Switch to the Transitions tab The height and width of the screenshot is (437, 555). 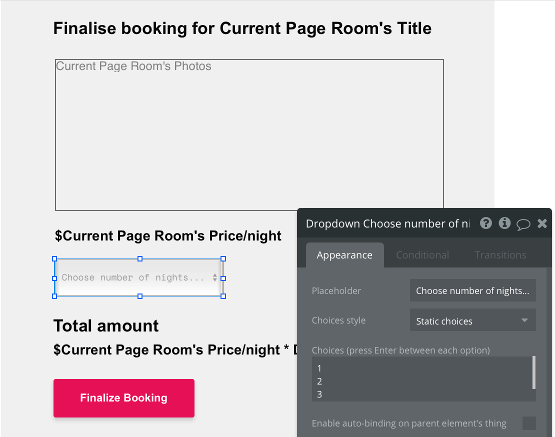point(500,255)
